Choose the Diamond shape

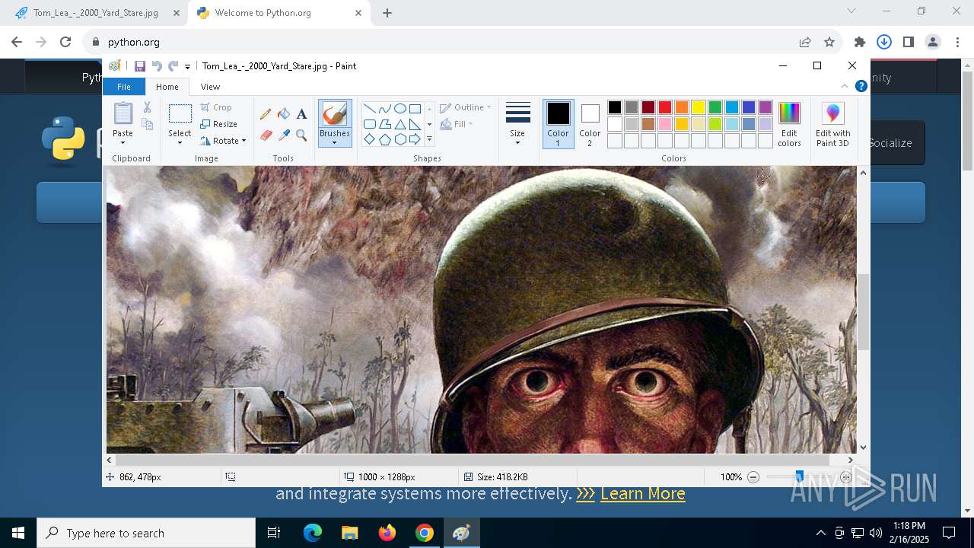(369, 139)
